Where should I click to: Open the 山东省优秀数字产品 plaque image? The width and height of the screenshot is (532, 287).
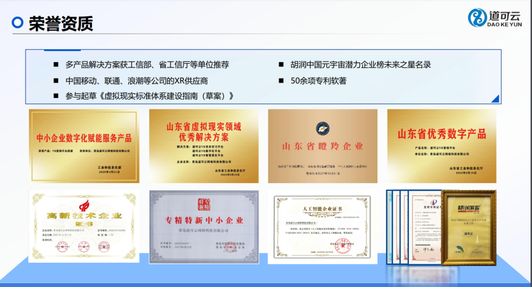442,146
